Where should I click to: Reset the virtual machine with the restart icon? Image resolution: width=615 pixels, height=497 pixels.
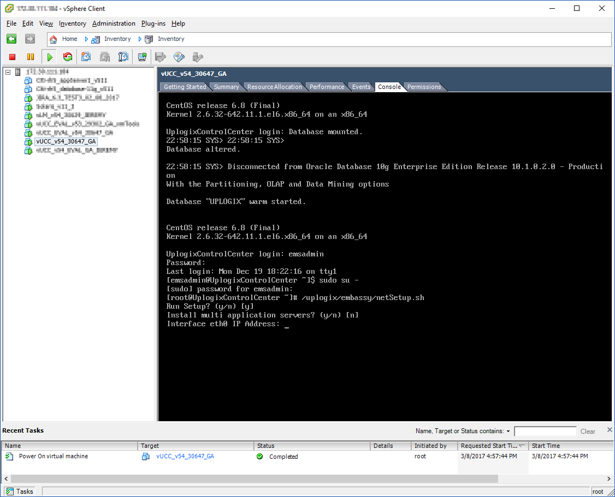pos(68,57)
